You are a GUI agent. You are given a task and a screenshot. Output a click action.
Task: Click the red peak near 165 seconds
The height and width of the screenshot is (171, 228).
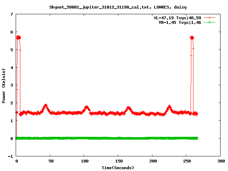(x=128, y=108)
